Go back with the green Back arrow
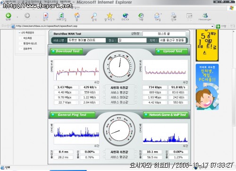Screen dimensions: 236x171 pos(8,16)
